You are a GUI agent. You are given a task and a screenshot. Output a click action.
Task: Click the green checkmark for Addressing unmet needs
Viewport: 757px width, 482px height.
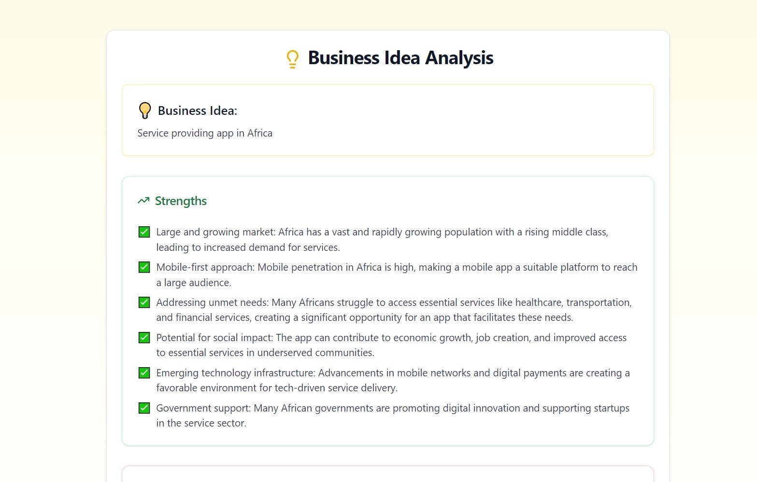pyautogui.click(x=144, y=303)
